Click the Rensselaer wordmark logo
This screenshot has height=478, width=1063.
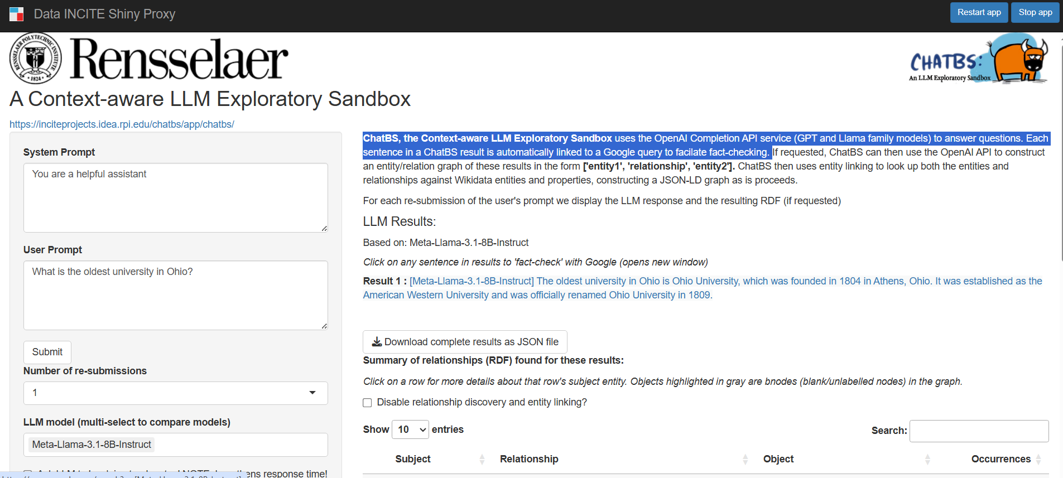click(x=179, y=59)
